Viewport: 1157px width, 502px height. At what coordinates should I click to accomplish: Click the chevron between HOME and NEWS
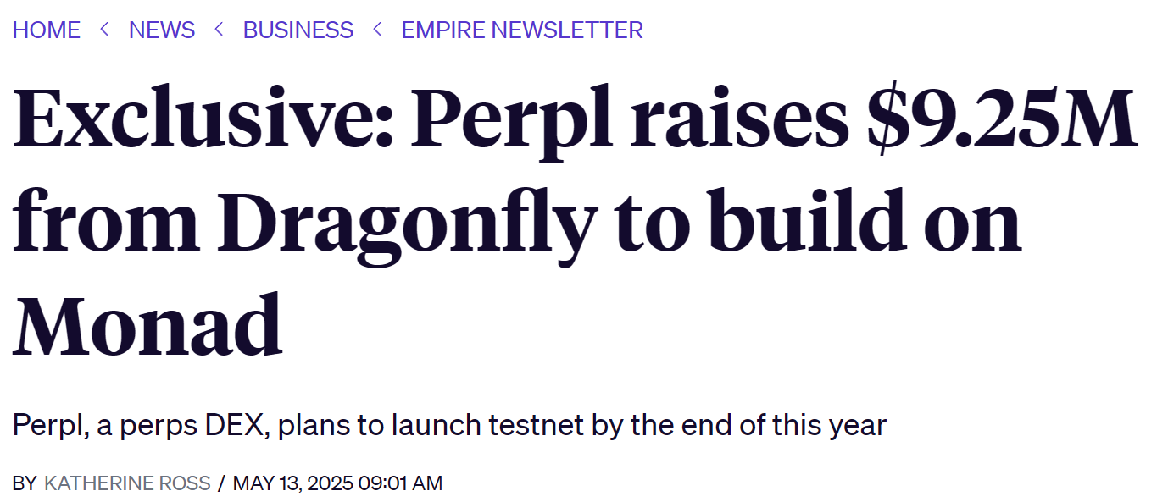(x=104, y=30)
